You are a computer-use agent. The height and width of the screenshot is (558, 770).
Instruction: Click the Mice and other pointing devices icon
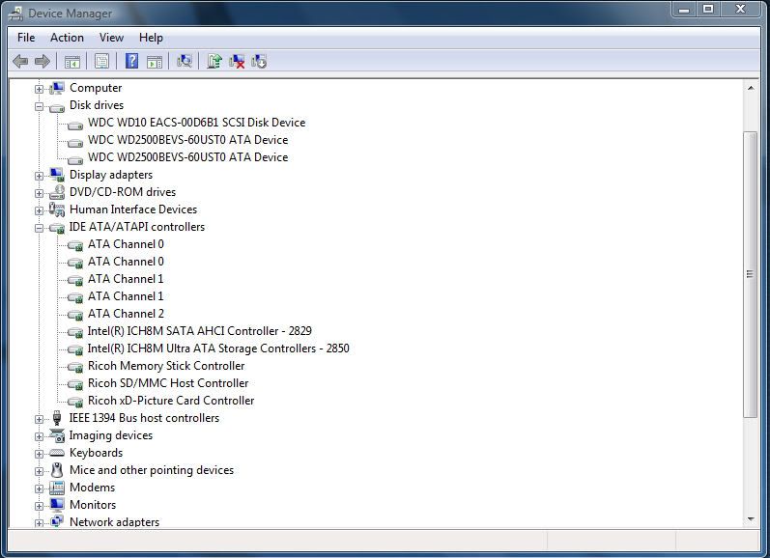pos(57,470)
